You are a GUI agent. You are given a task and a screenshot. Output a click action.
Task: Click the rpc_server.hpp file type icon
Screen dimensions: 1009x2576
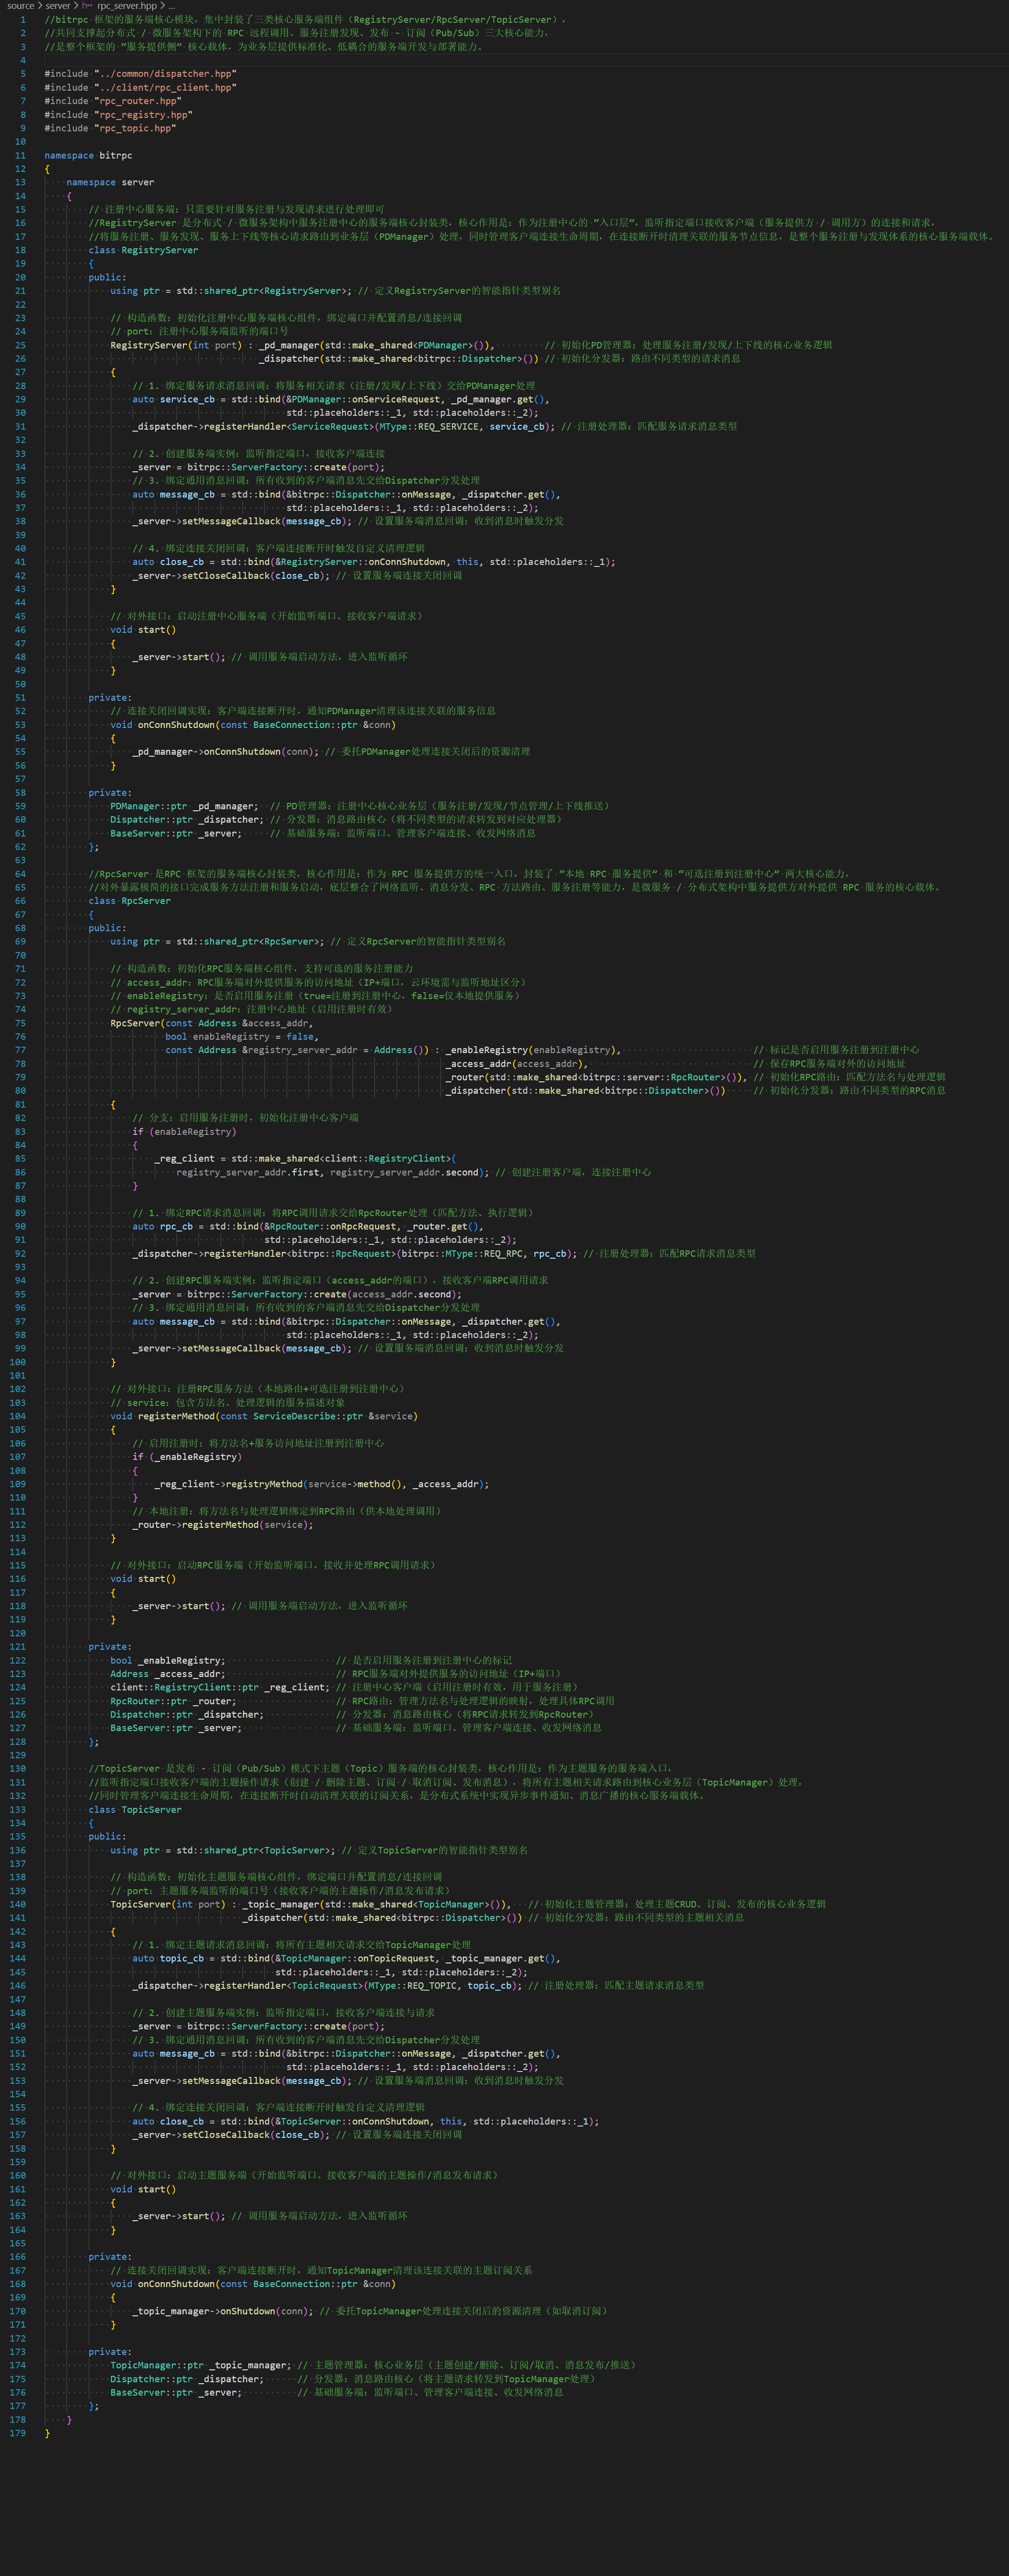tap(88, 6)
